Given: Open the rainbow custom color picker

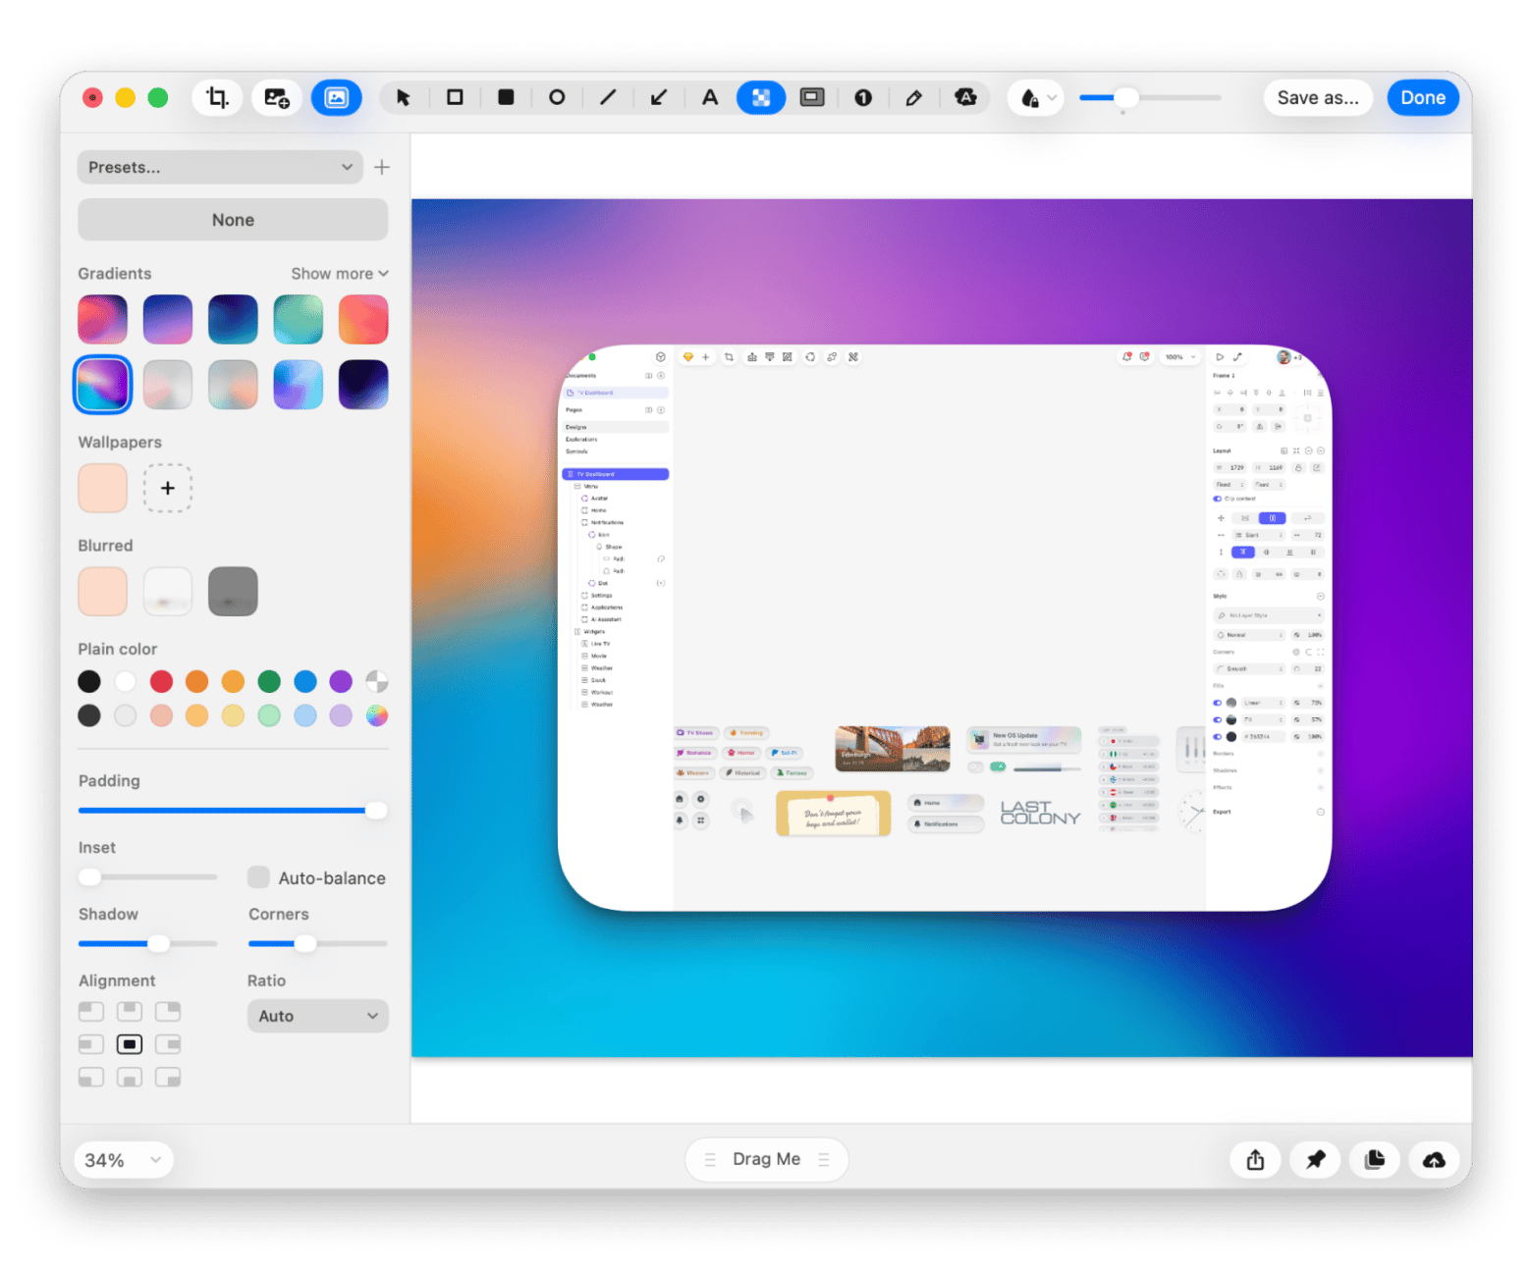Looking at the screenshot, I should point(377,715).
